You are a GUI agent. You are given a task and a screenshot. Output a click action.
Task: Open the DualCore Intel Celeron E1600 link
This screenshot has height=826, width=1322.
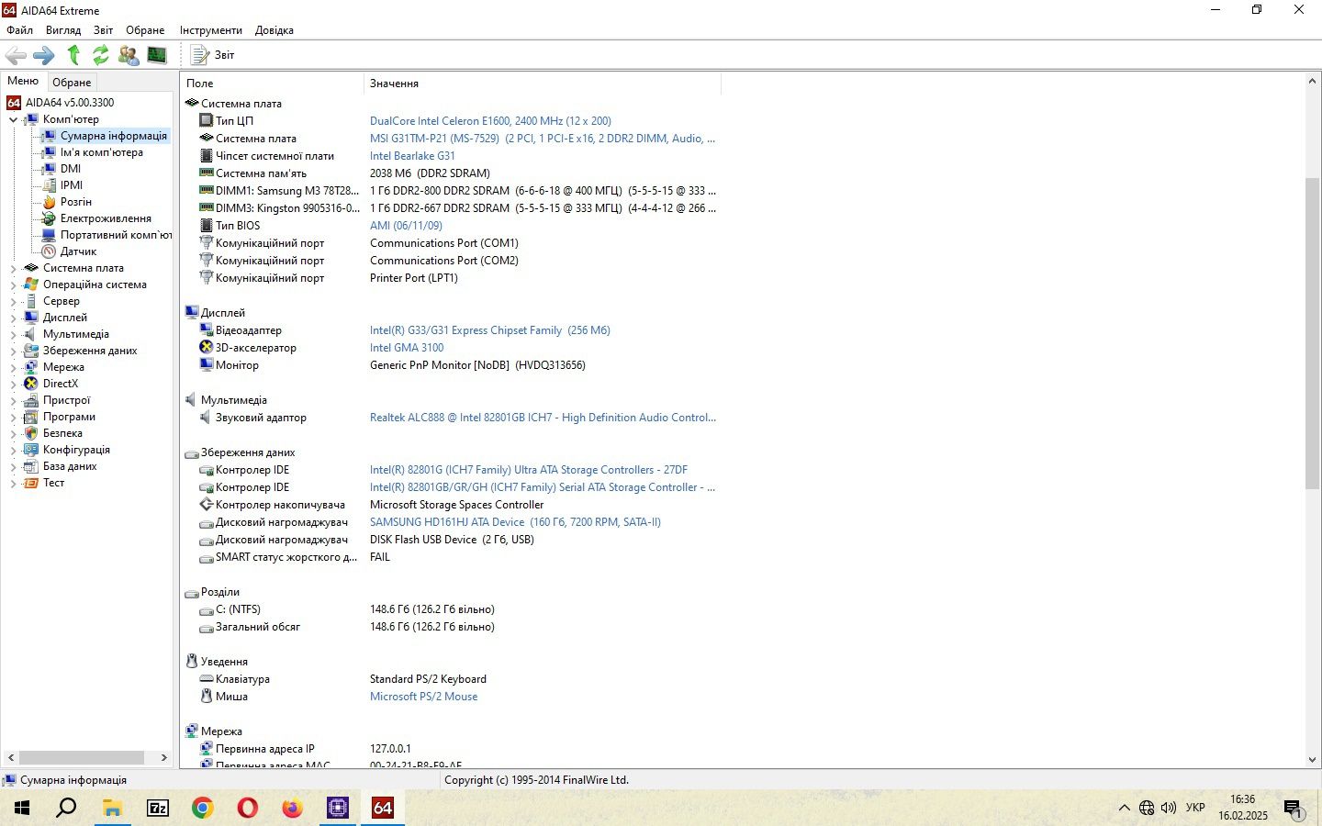(490, 121)
